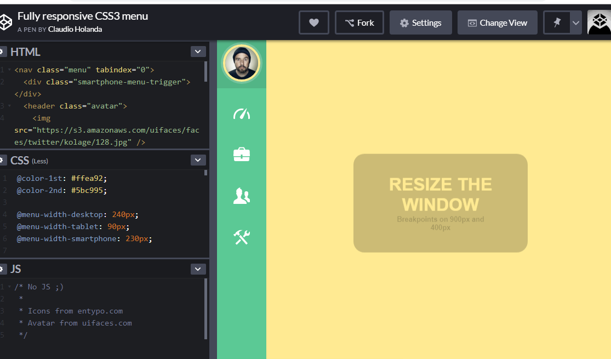
Task: Click 'Avatar from uifaces.com' comment
Action: pyautogui.click(x=79, y=323)
